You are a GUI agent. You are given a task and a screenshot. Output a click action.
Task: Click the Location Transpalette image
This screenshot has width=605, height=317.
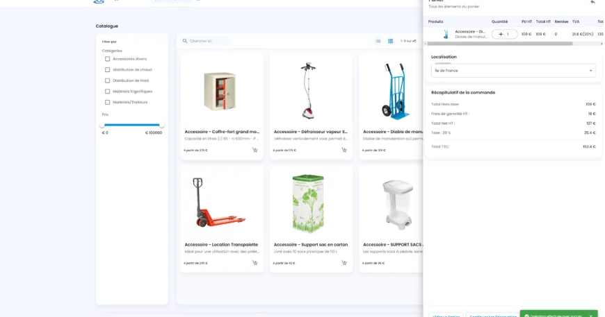[x=219, y=203]
